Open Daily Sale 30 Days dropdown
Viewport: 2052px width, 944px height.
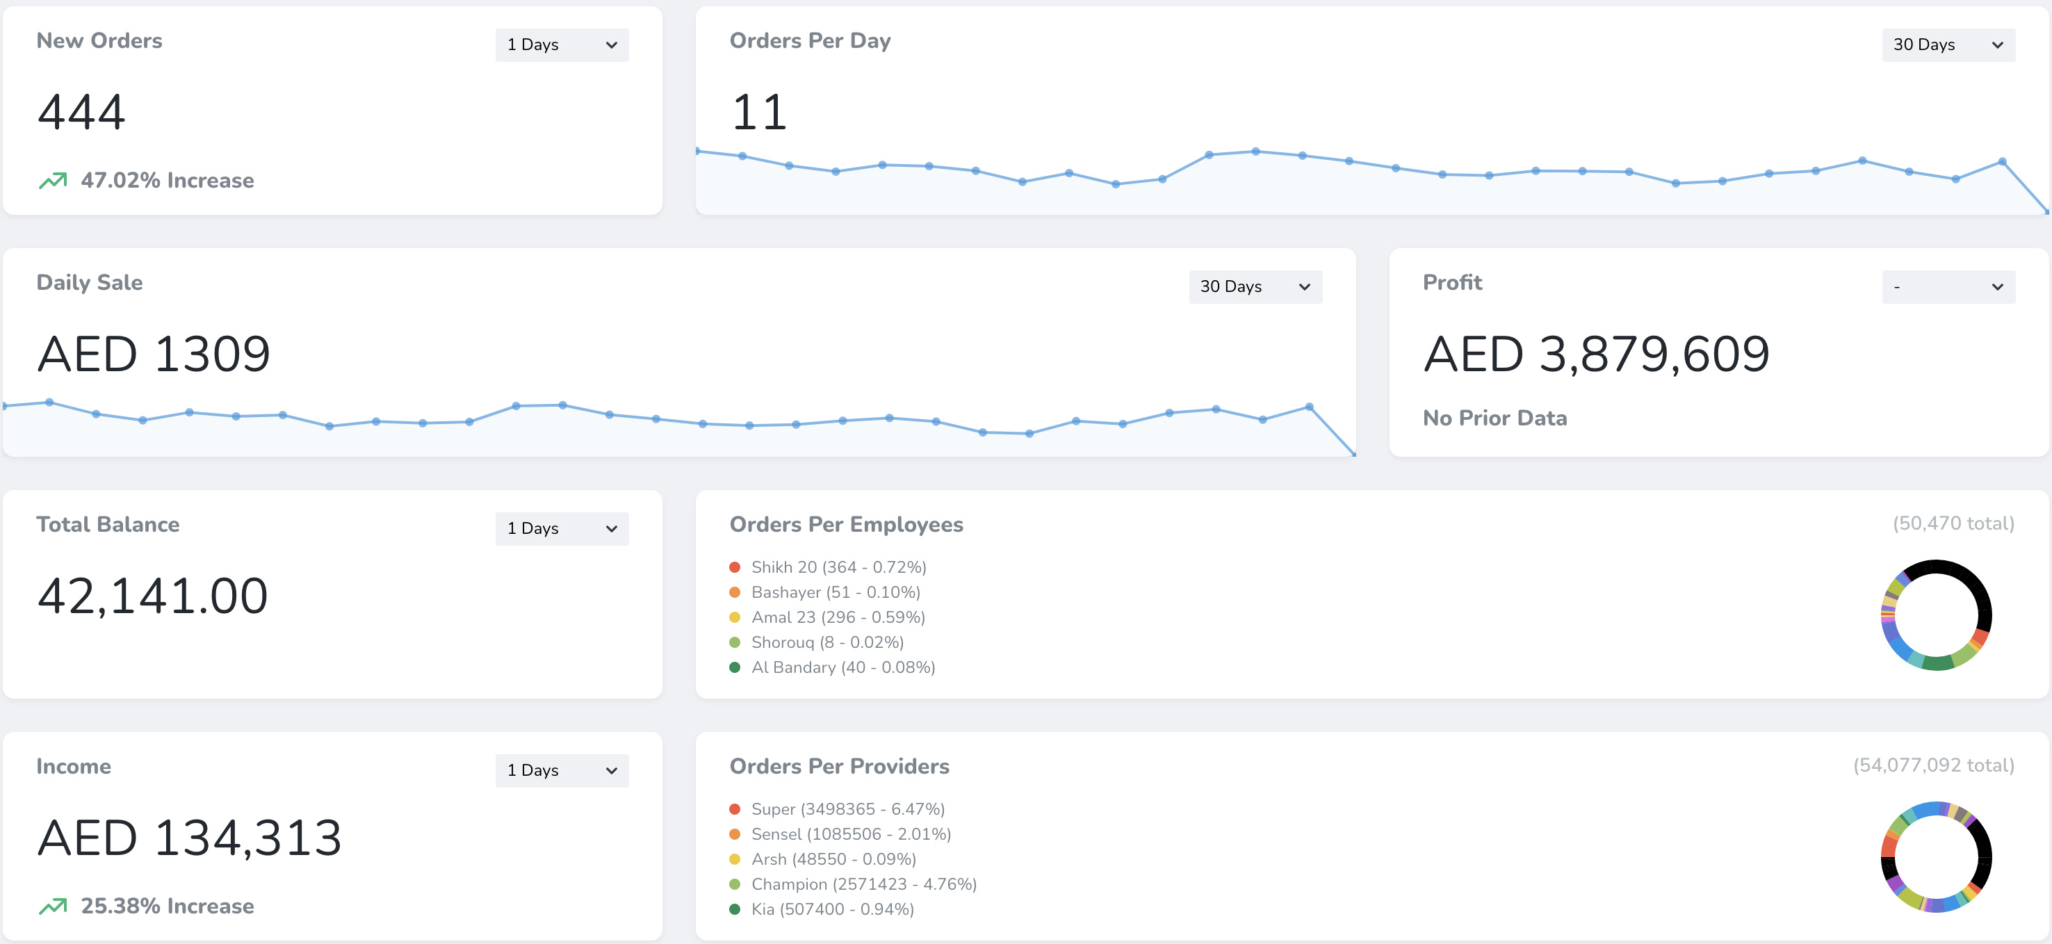(x=1255, y=287)
